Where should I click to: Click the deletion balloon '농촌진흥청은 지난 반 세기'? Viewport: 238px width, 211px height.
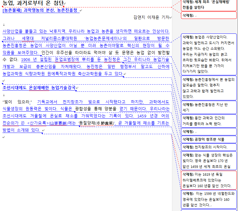(209, 107)
